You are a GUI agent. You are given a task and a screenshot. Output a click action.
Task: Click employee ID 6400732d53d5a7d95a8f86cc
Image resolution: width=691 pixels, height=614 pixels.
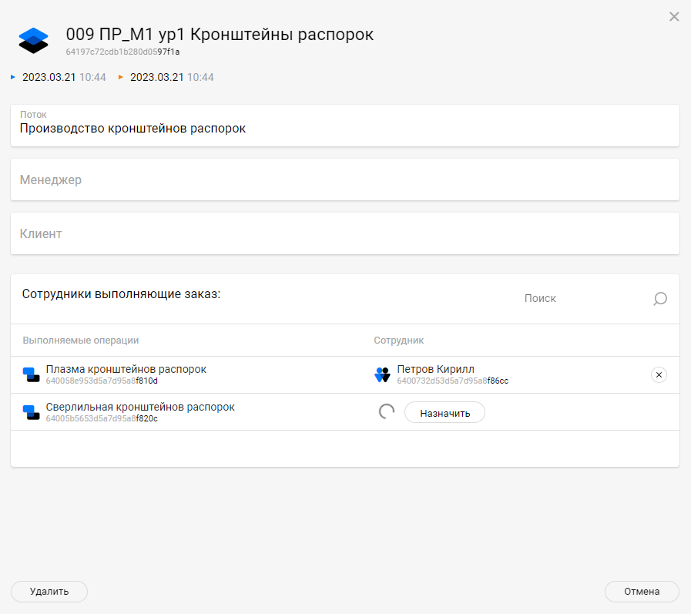point(453,381)
